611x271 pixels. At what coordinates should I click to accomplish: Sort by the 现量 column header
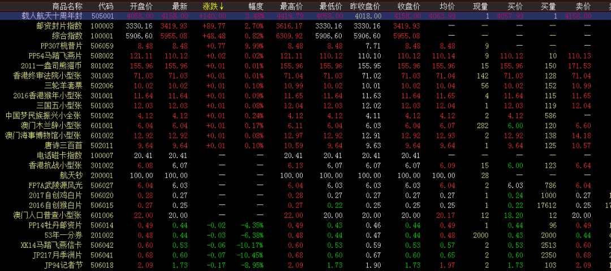480,6
